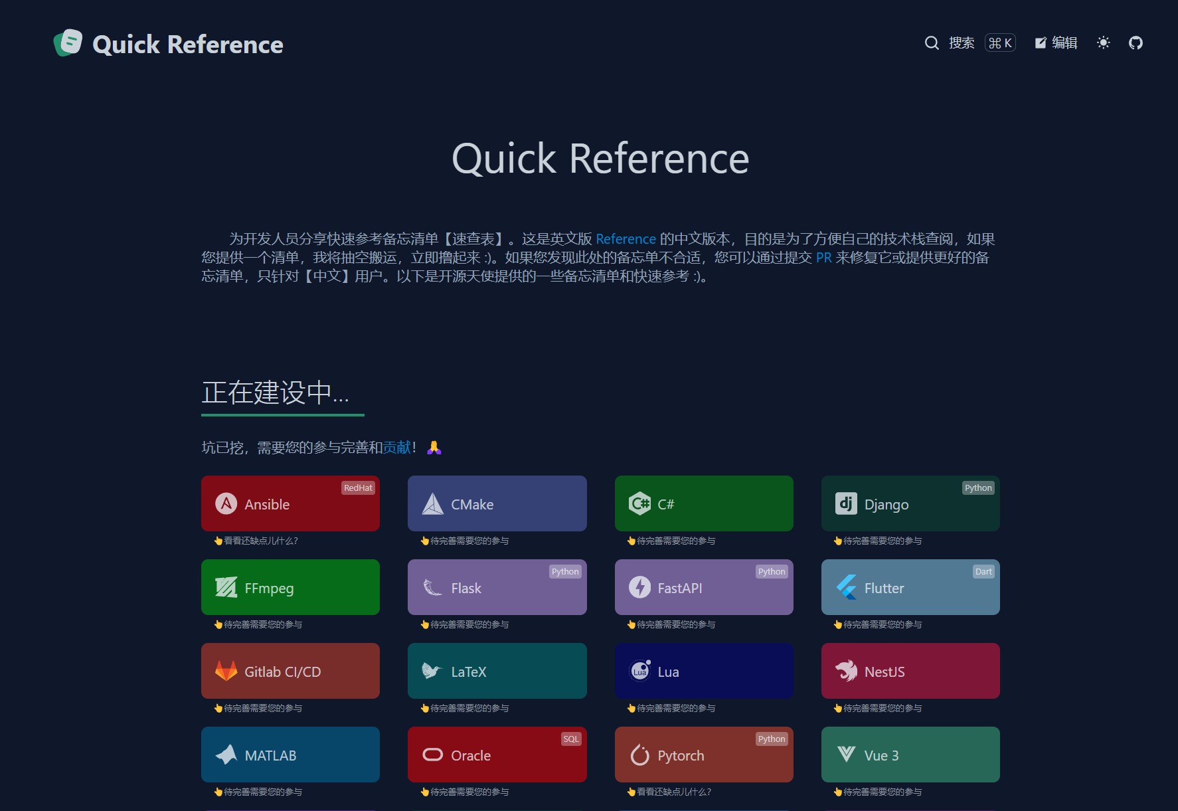The image size is (1178, 811).
Task: Click the Gitlab fox icon
Action: click(x=226, y=671)
